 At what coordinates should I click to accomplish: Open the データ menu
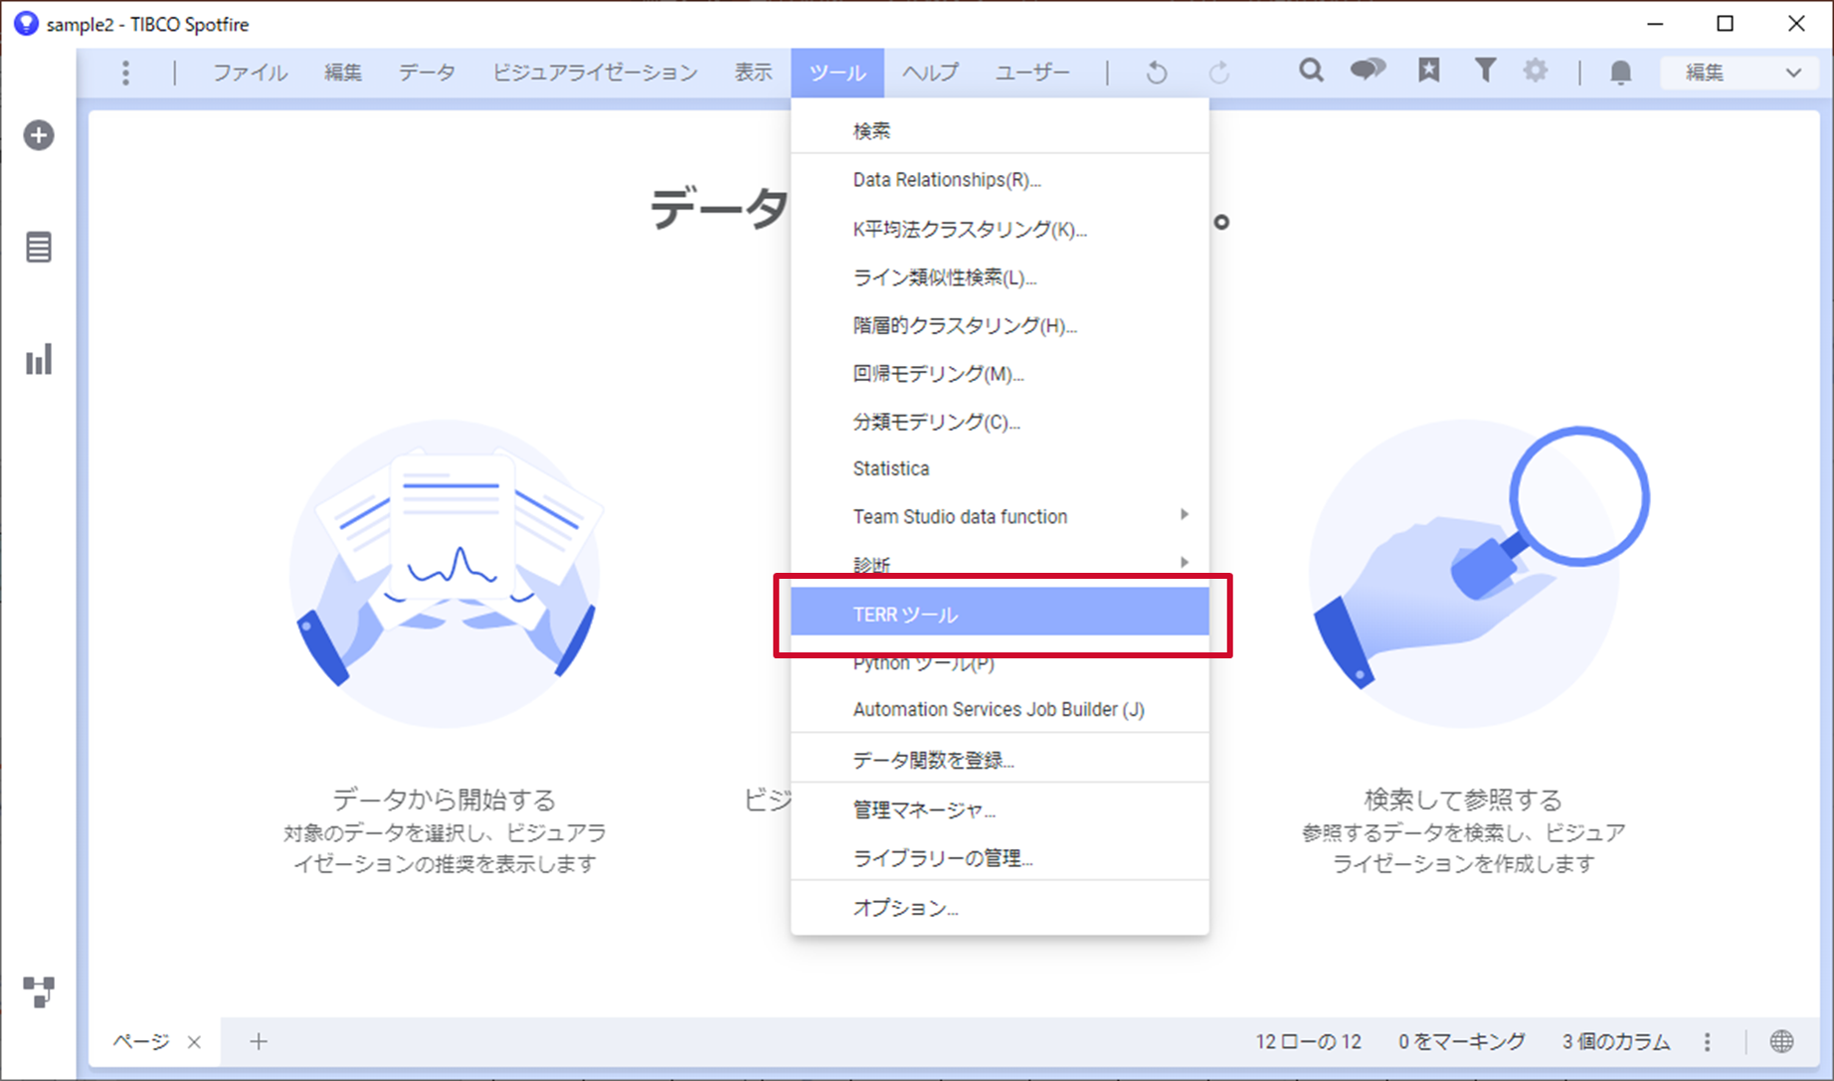[x=427, y=73]
